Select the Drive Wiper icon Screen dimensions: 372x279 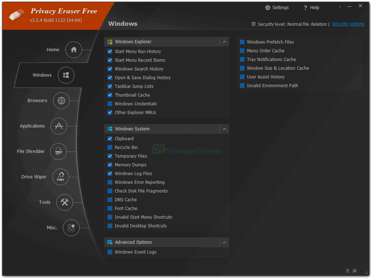pyautogui.click(x=60, y=177)
